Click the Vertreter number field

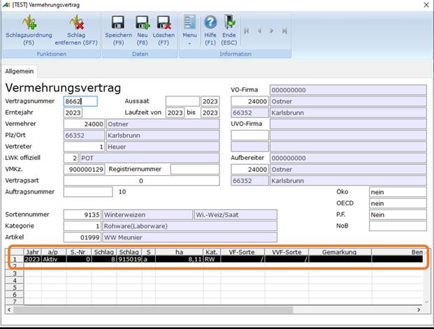point(84,147)
